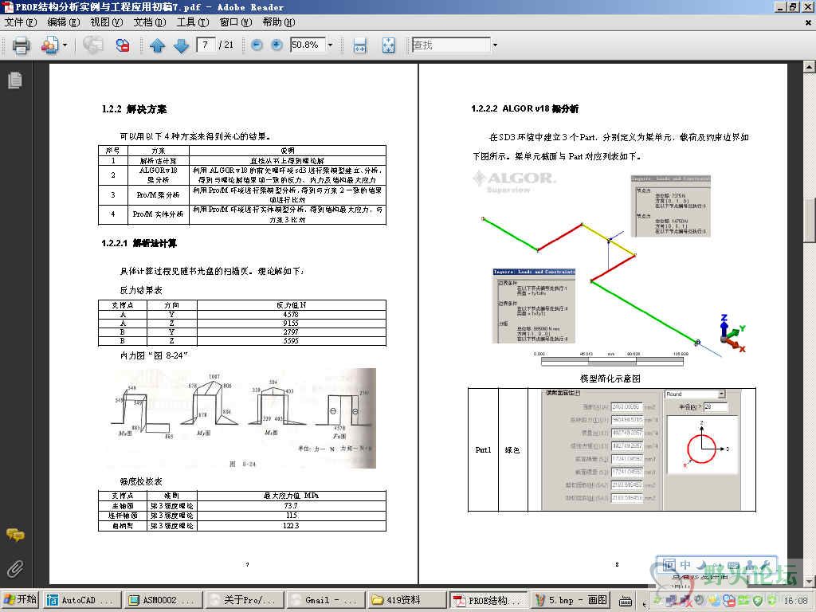Zoom out with the minus button
This screenshot has width=816, height=612.
pyautogui.click(x=257, y=45)
